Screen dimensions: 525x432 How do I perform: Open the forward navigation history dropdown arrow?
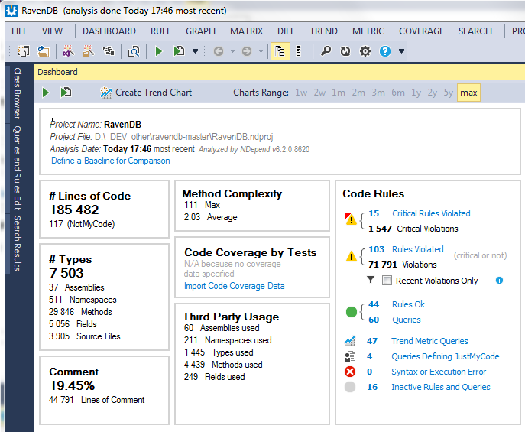[x=261, y=51]
